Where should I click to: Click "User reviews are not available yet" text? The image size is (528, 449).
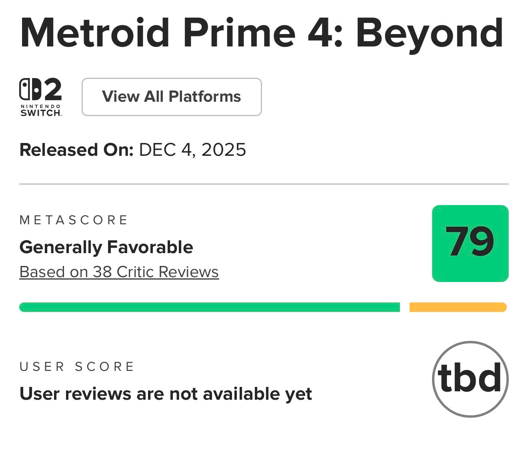coord(166,394)
